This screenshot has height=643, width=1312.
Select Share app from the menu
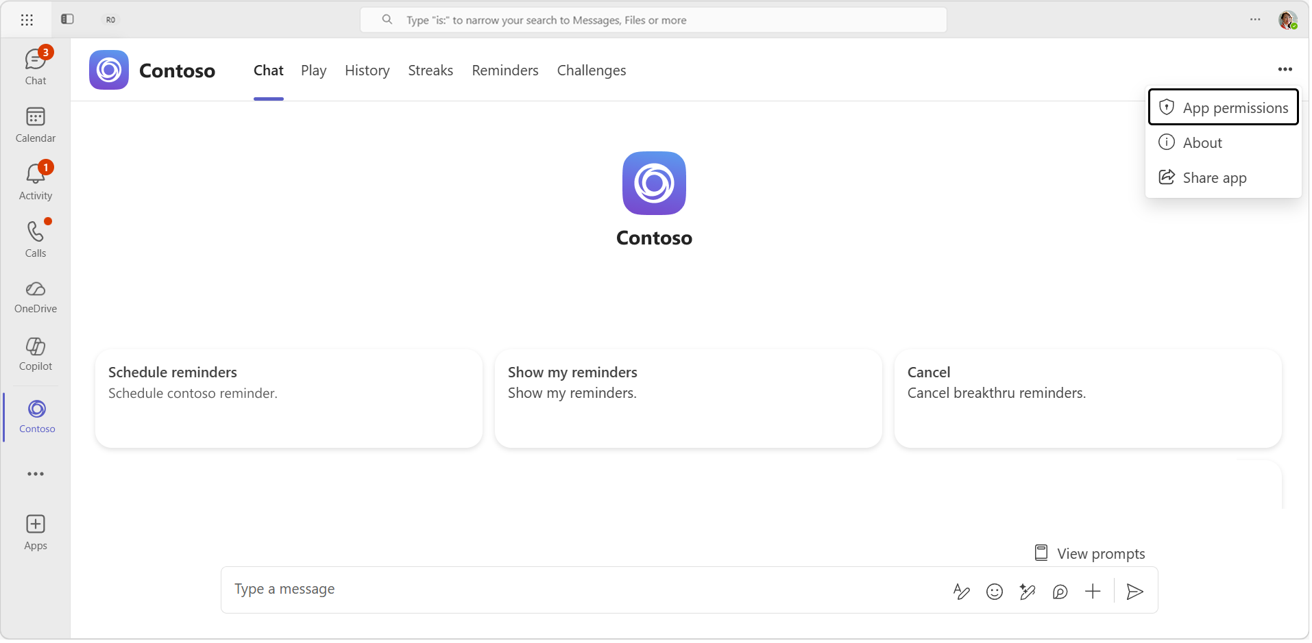[1214, 177]
